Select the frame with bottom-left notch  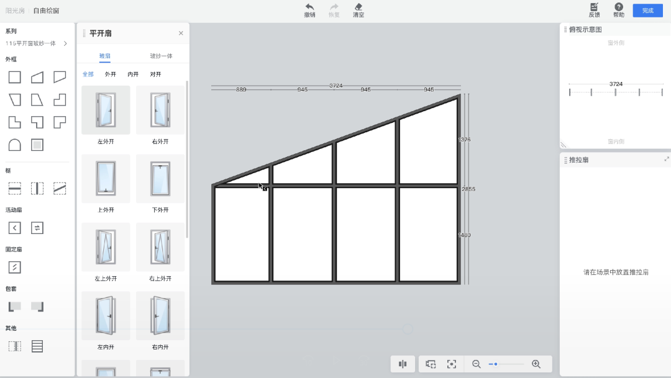pos(37,122)
